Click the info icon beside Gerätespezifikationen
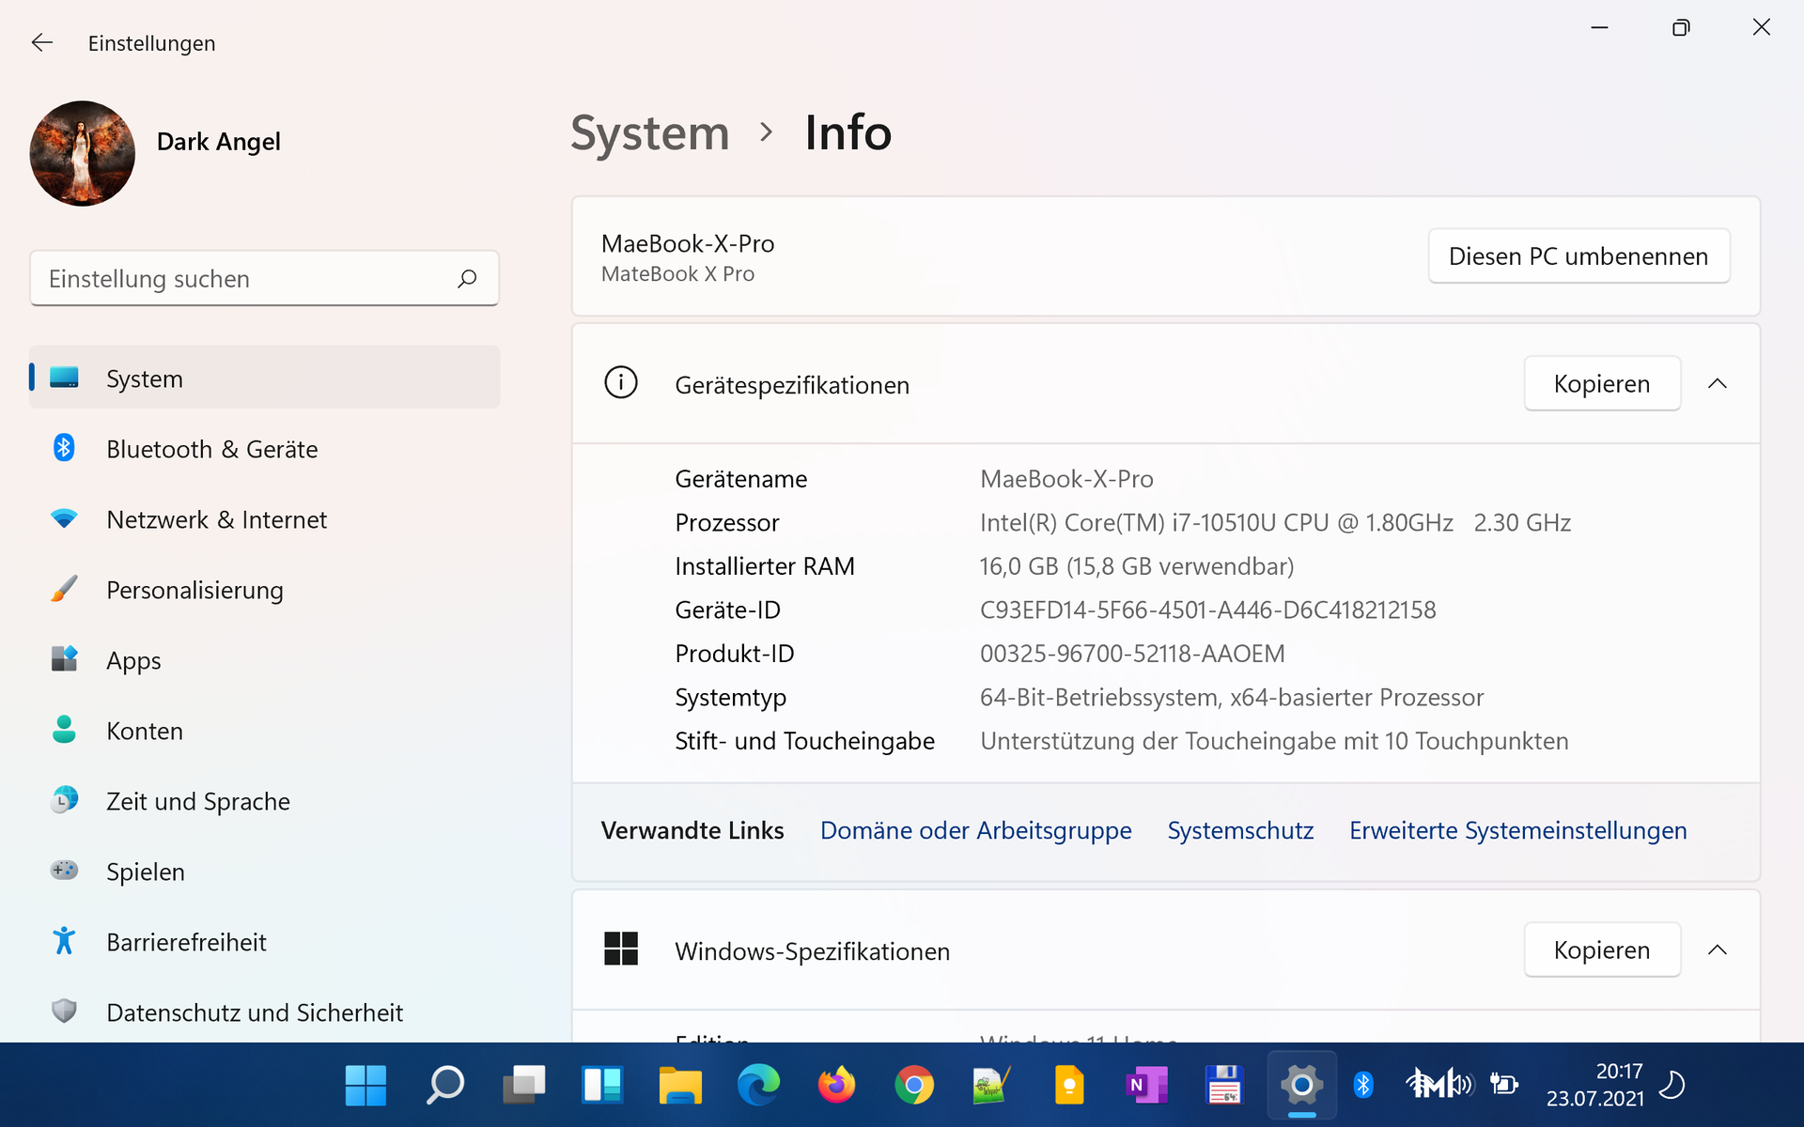 [x=621, y=383]
